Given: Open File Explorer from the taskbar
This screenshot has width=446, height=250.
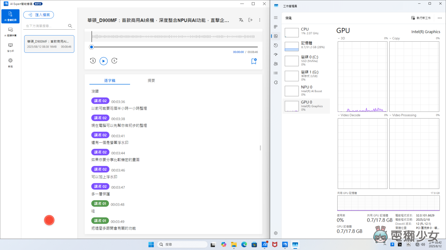Looking at the screenshot, I should pyautogui.click(x=234, y=244).
